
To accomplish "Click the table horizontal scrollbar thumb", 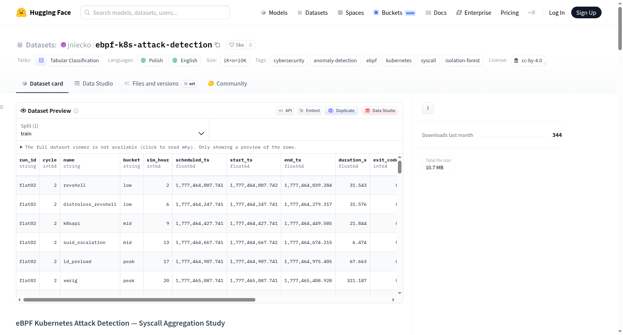I will (x=139, y=300).
